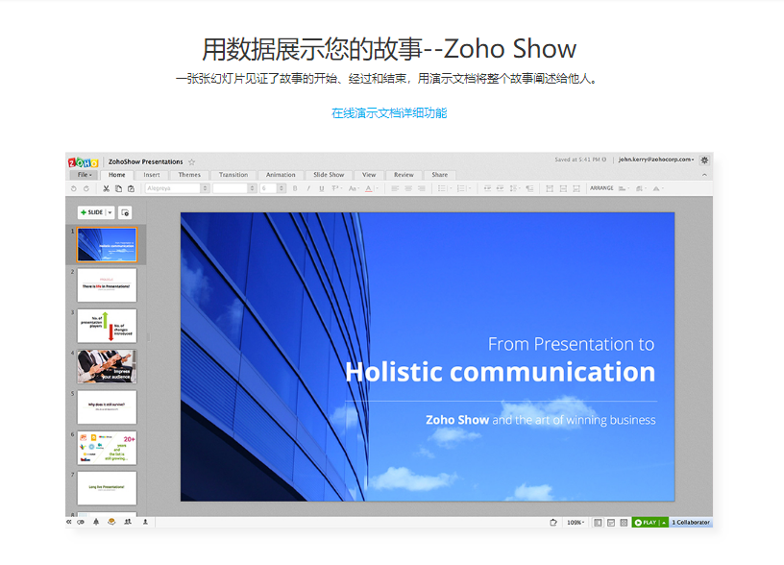The width and height of the screenshot is (784, 565).
Task: Open the Alegreya font family dropdown
Action: tap(177, 188)
